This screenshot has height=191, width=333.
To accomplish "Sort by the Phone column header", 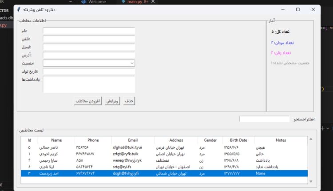I will [x=93, y=140].
